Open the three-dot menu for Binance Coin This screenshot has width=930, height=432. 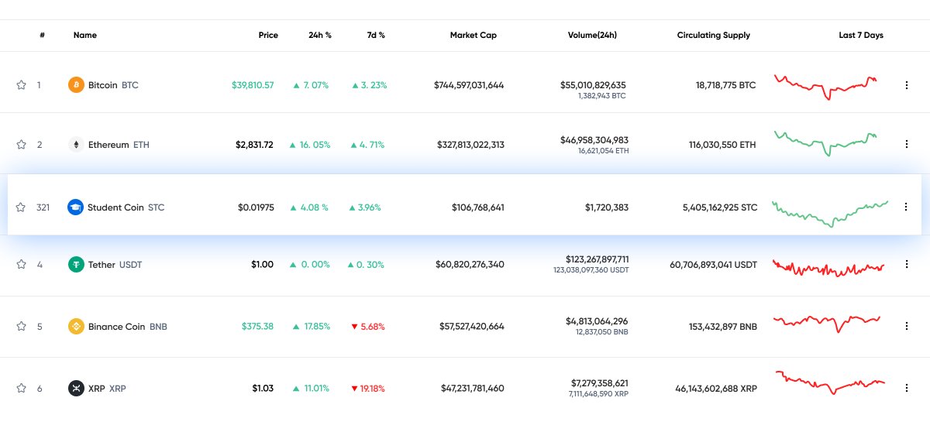click(907, 327)
